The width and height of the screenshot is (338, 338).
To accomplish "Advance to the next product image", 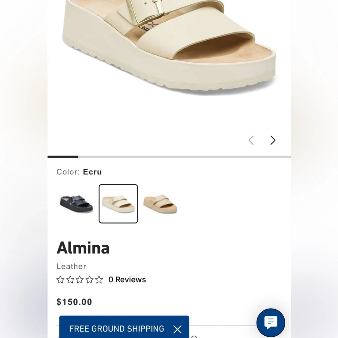I will [x=272, y=140].
